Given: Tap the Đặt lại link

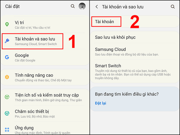Looking at the screenshot, I should (101, 103).
